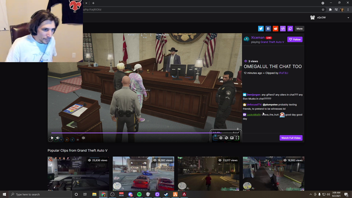Mute the clip player volume
The image size is (352, 198).
click(x=58, y=138)
